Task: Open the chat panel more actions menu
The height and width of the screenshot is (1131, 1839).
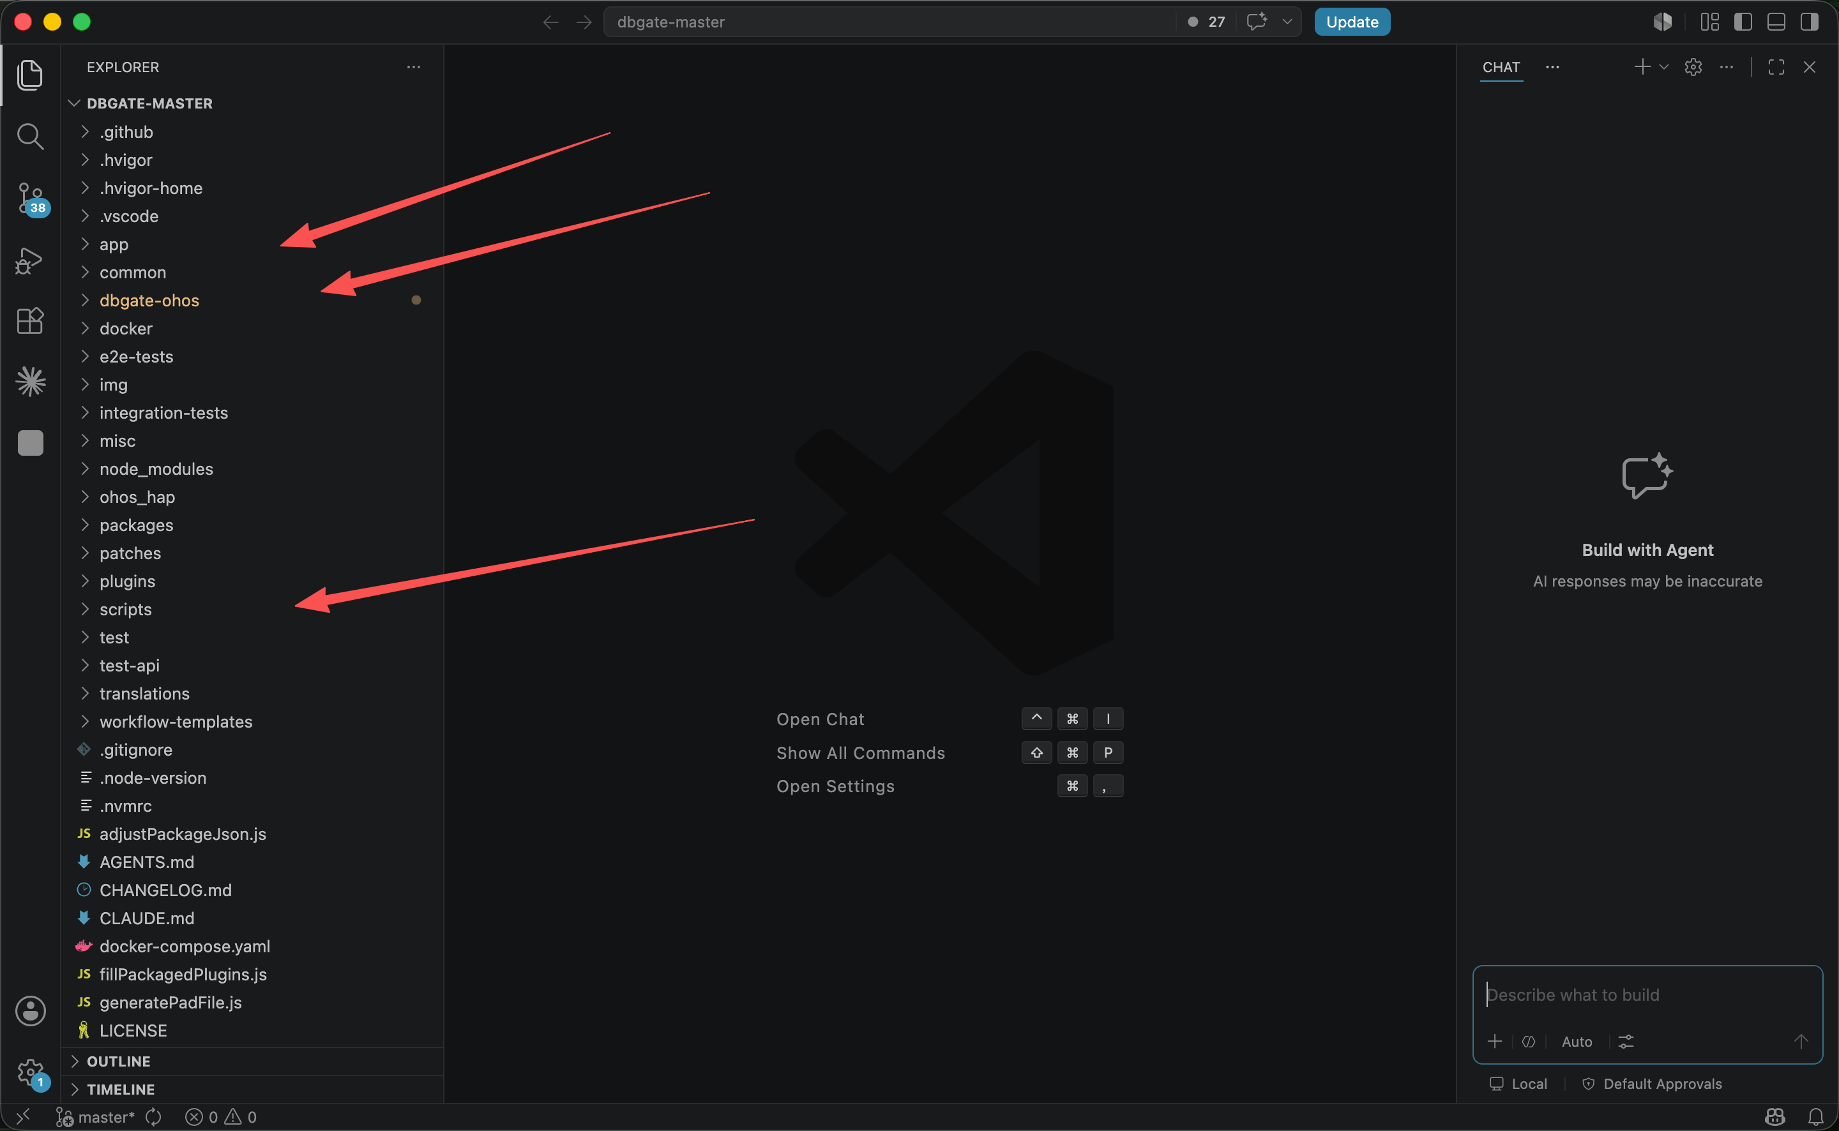Action: point(1726,66)
